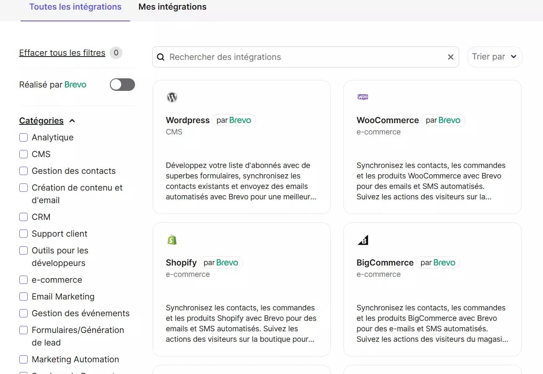
Task: Click the BigCommerce card description text
Action: pyautogui.click(x=432, y=323)
